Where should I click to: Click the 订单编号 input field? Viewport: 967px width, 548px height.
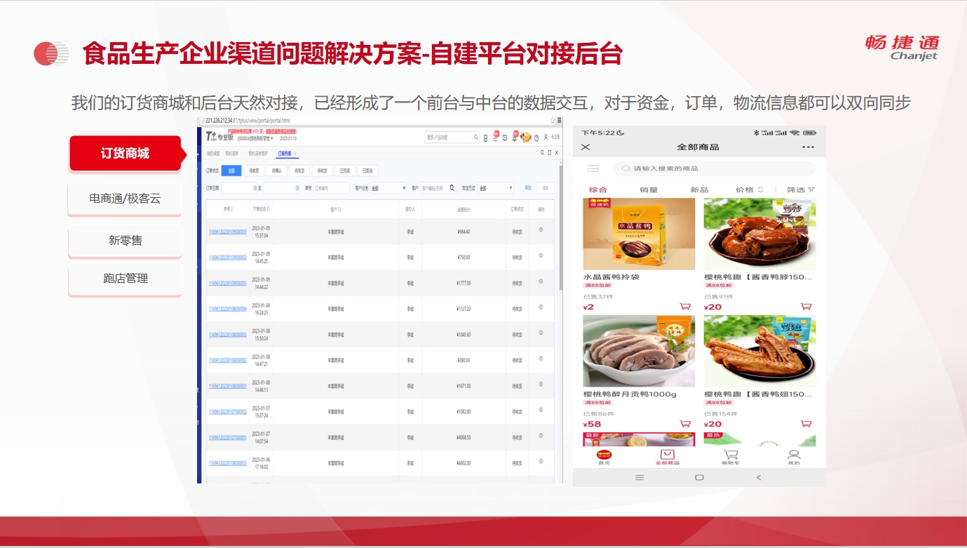(331, 188)
